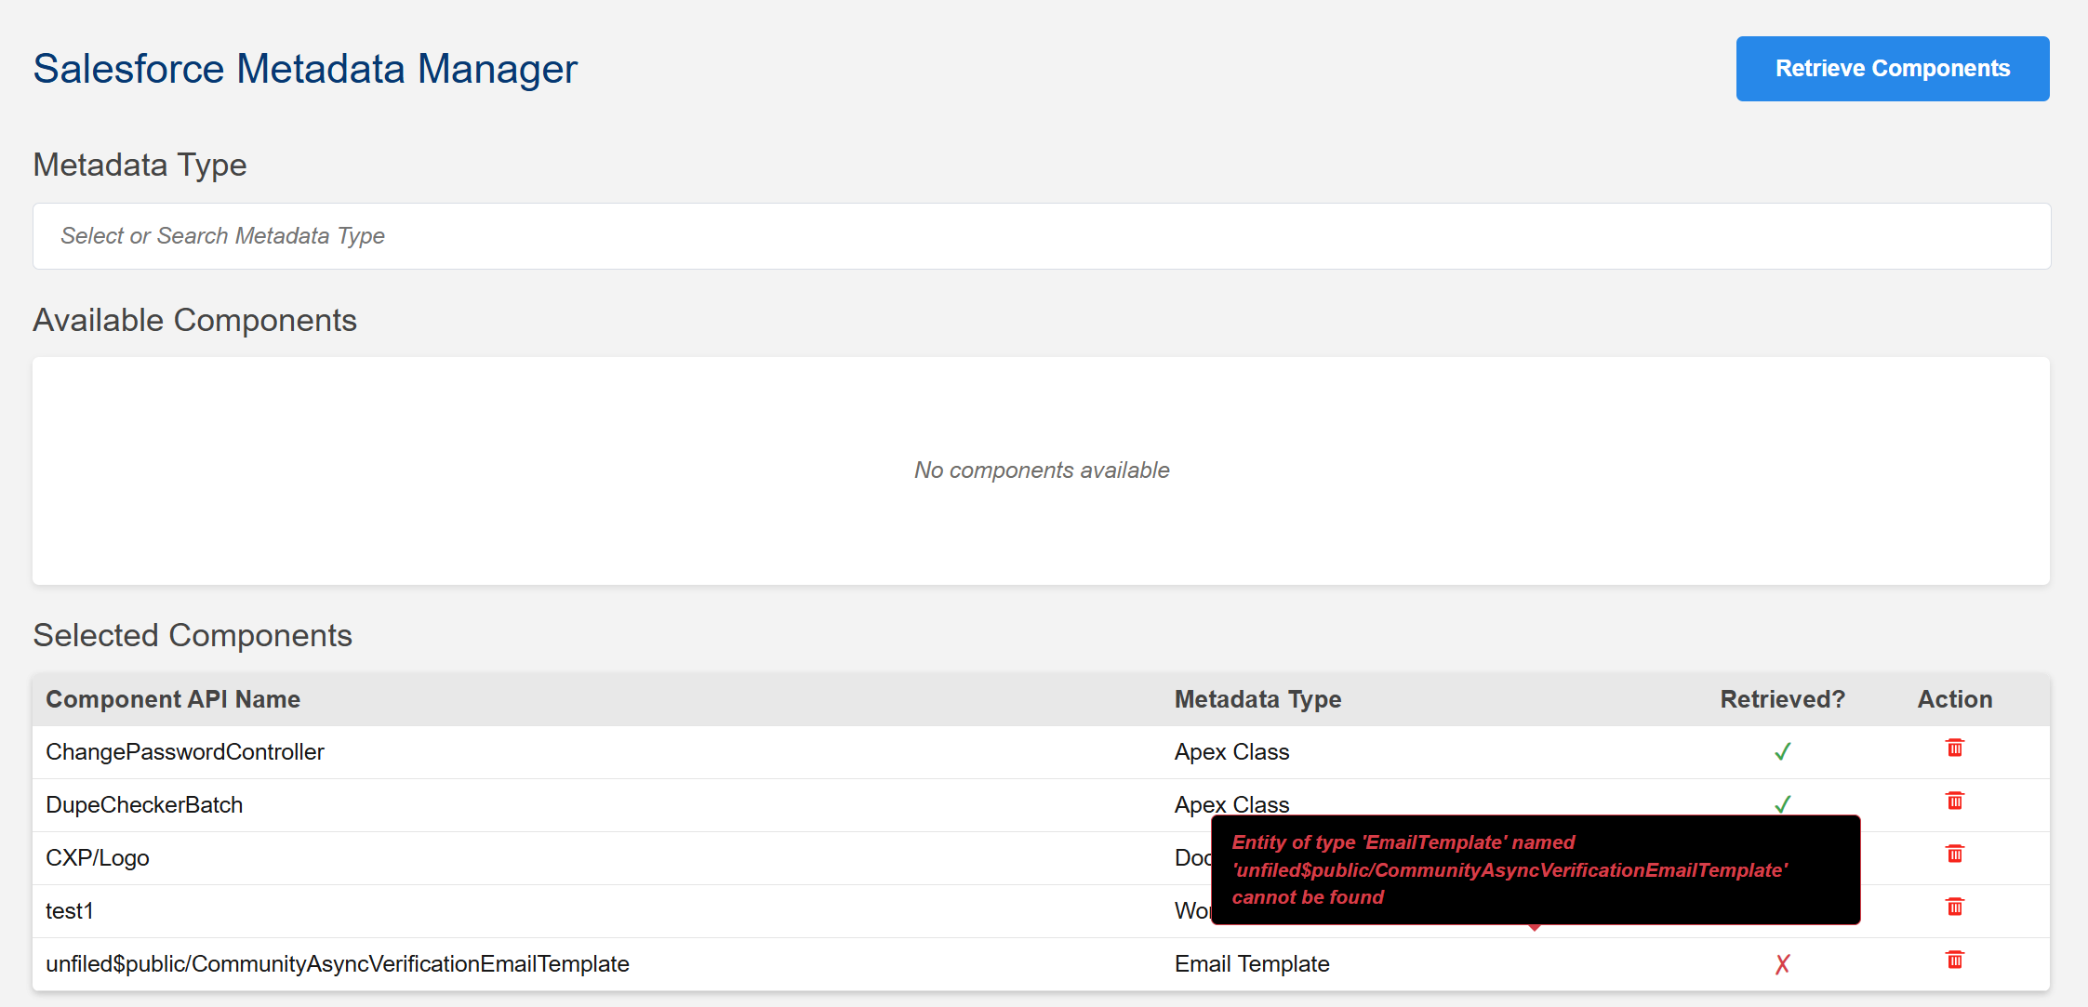
Task: Click the Email Template metadata type cell
Action: (1252, 963)
